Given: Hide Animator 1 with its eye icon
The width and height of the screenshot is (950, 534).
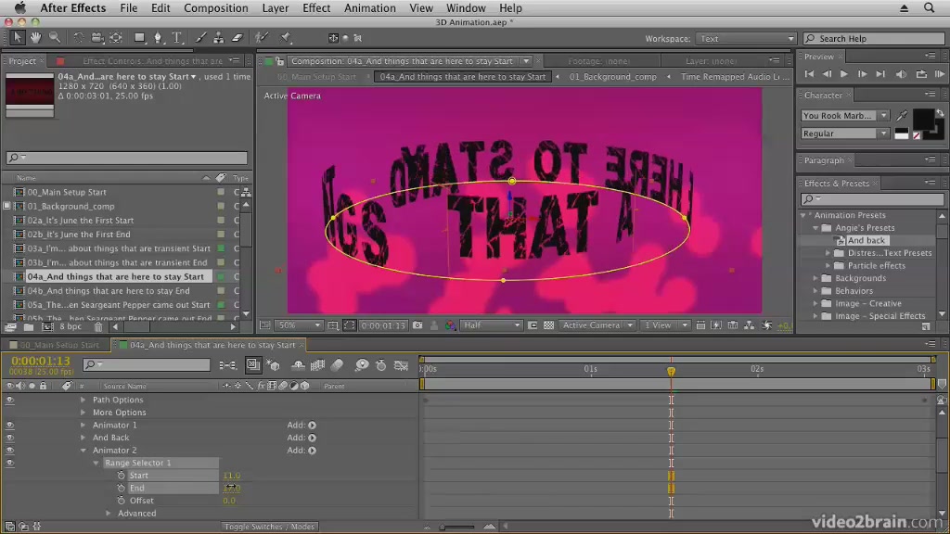Looking at the screenshot, I should pyautogui.click(x=9, y=425).
